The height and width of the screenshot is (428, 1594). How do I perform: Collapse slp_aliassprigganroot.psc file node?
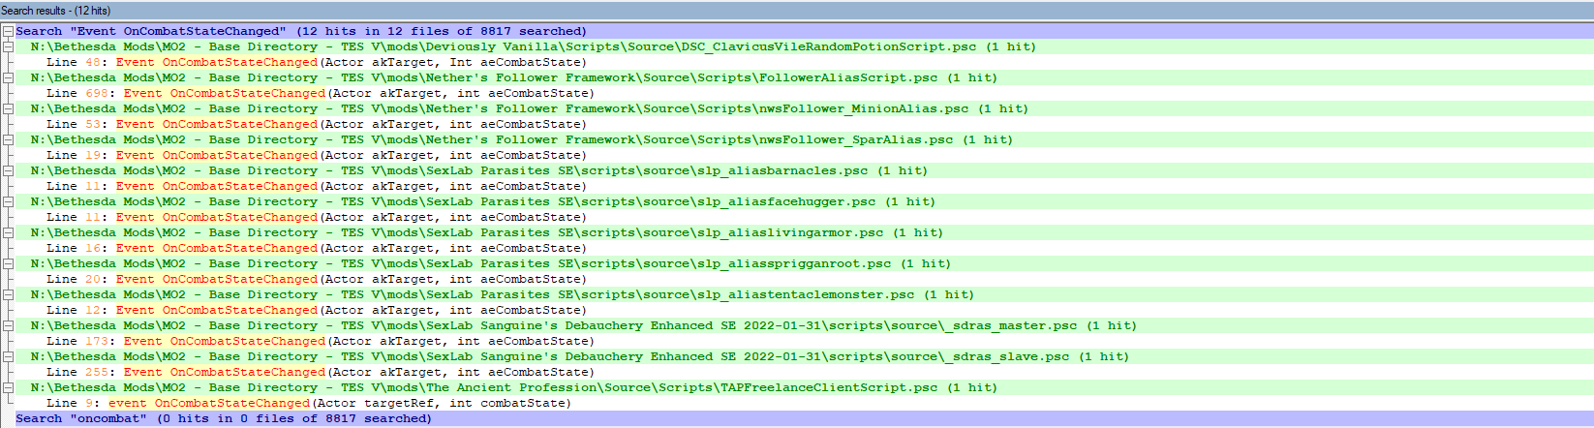coord(8,263)
